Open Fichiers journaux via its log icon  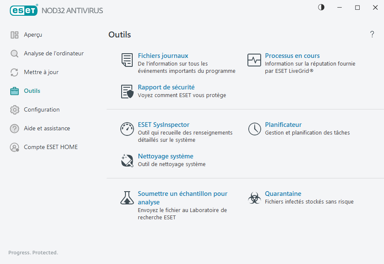tap(127, 60)
